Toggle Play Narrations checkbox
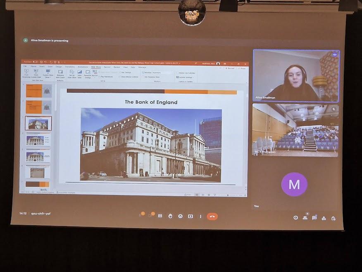Image resolution: width=362 pixels, height=272 pixels. [107, 77]
